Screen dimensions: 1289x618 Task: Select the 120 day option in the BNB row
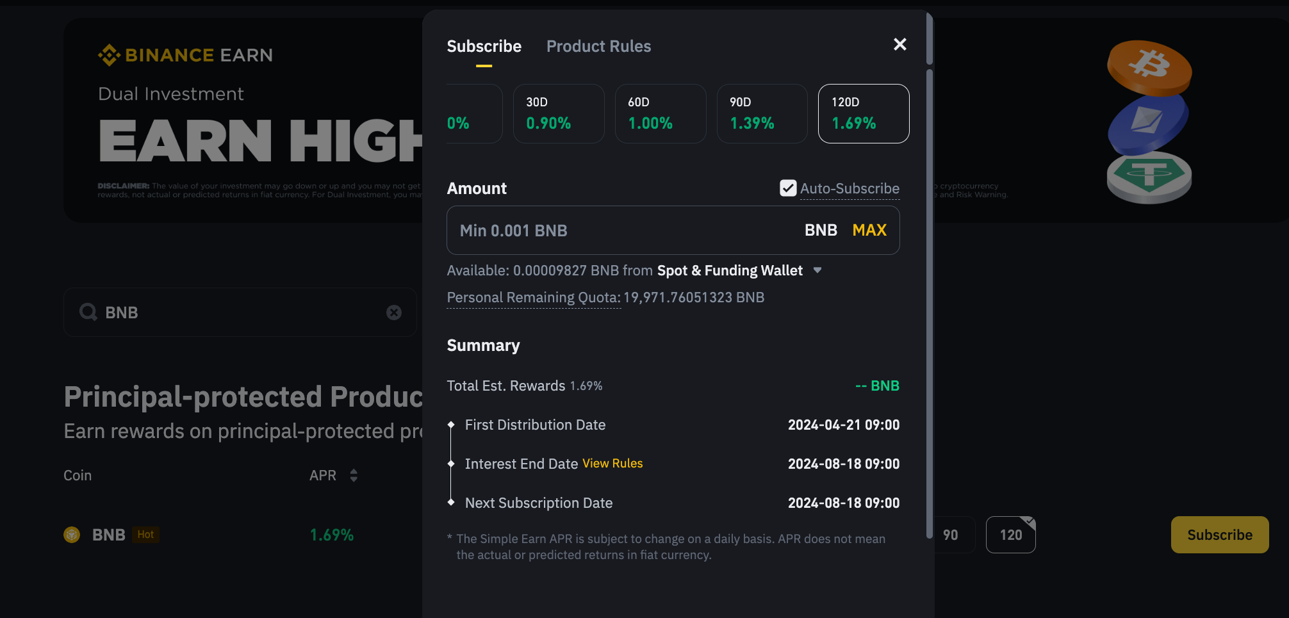[x=1011, y=535]
